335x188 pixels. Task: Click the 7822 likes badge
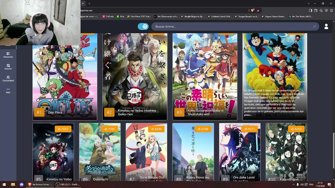(63, 129)
